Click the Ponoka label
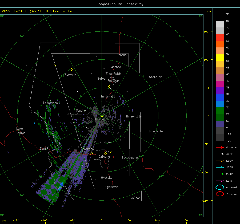 pos(122,55)
